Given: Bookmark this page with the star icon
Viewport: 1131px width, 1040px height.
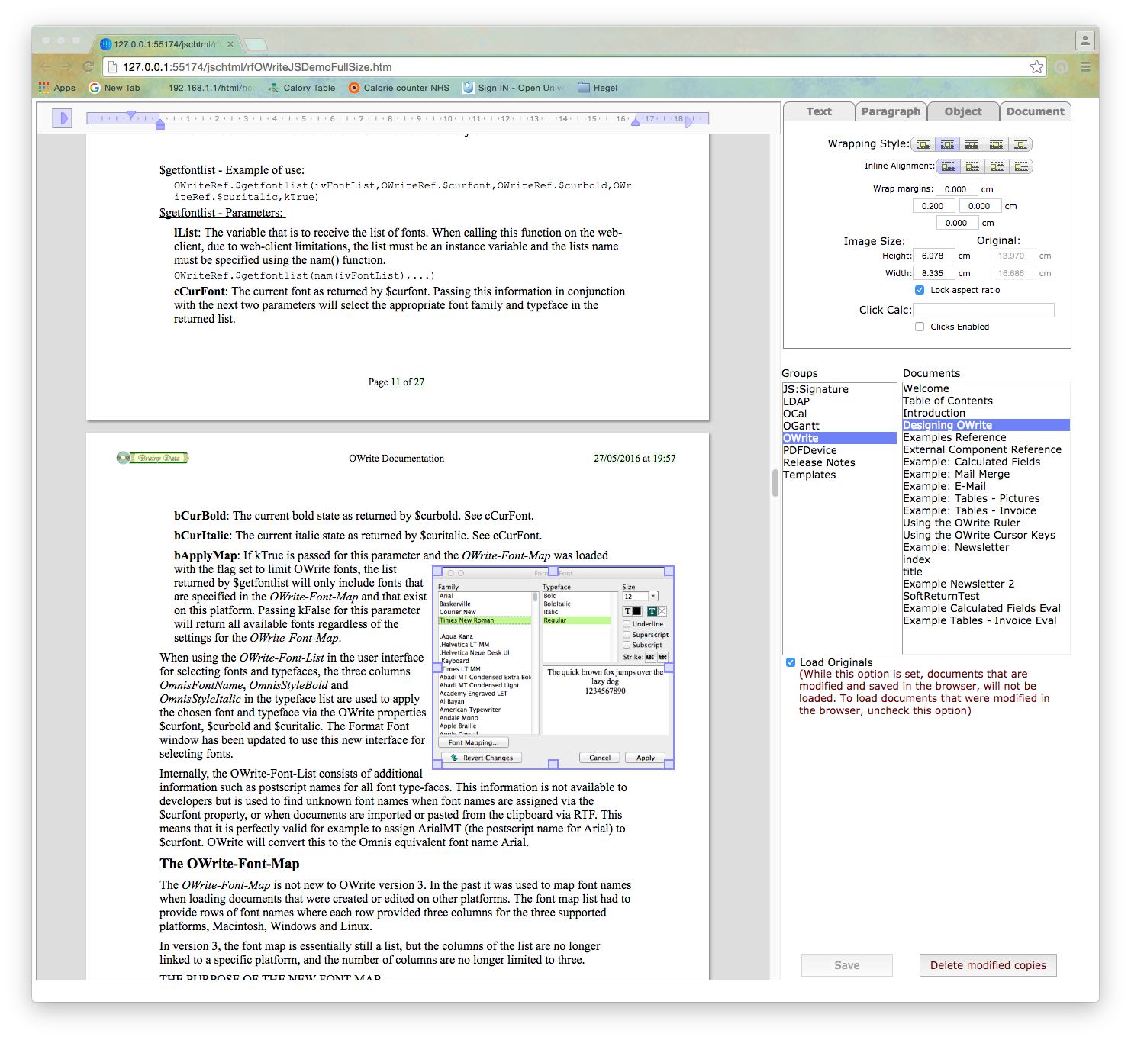Looking at the screenshot, I should [1036, 67].
